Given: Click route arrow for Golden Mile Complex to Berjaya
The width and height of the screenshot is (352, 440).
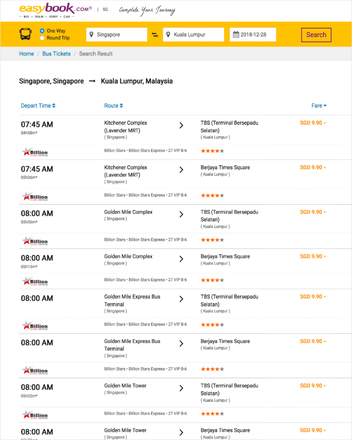Looking at the screenshot, I should point(181,259).
